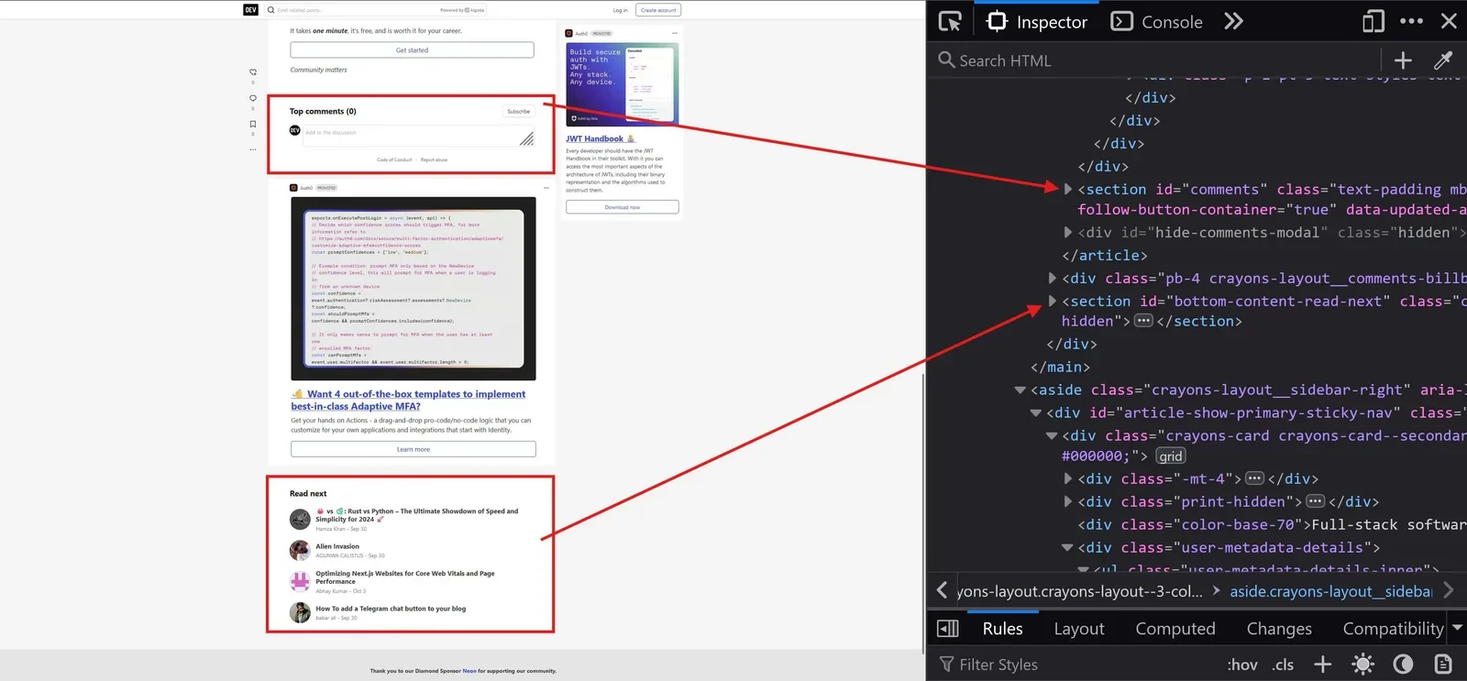Add new CSS rule with plus icon
Viewport: 1467px width, 681px height.
coord(1322,665)
